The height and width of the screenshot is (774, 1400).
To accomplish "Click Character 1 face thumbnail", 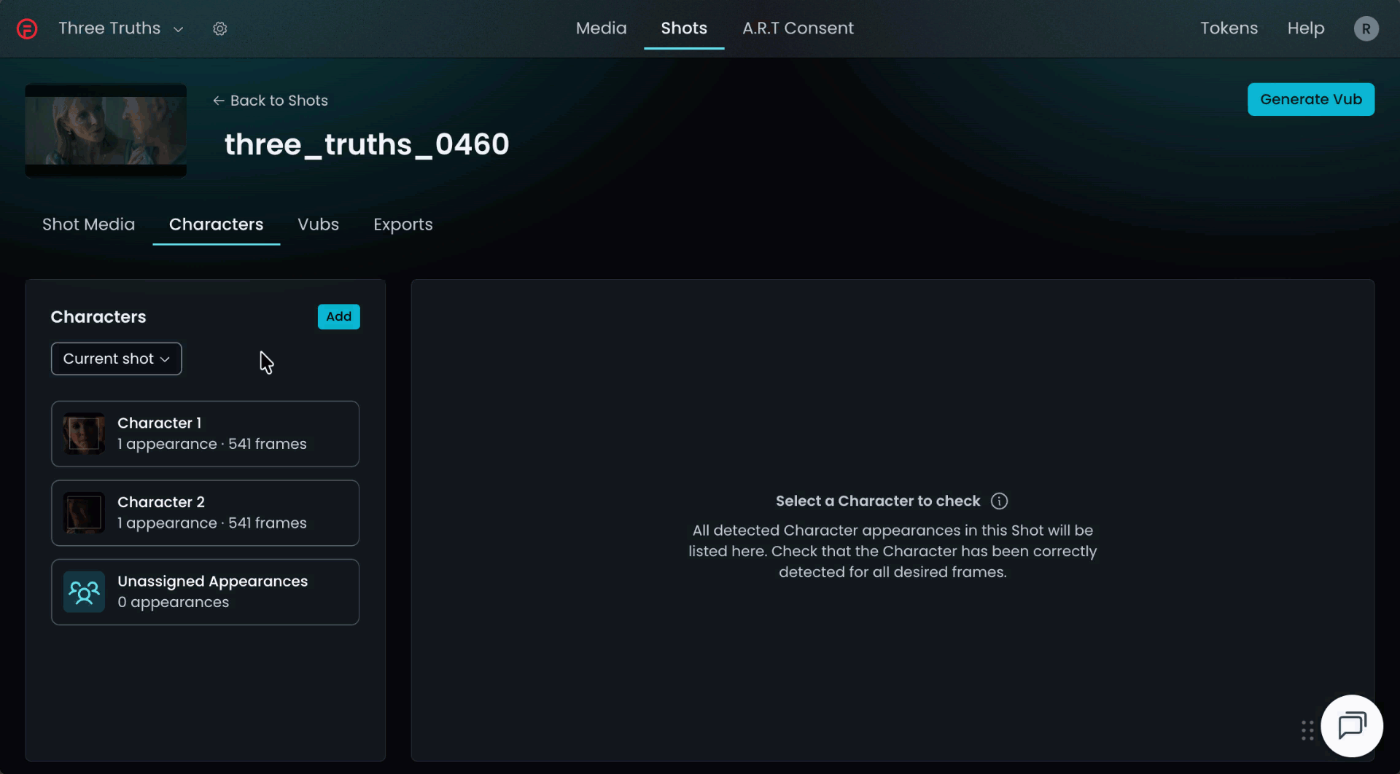I will [84, 434].
